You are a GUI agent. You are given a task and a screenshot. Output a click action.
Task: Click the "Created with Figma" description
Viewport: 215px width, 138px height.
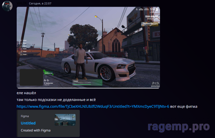point(36,130)
